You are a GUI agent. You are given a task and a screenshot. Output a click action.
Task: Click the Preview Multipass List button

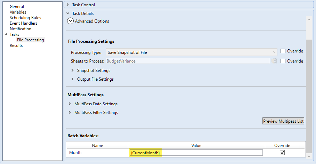click(x=283, y=121)
